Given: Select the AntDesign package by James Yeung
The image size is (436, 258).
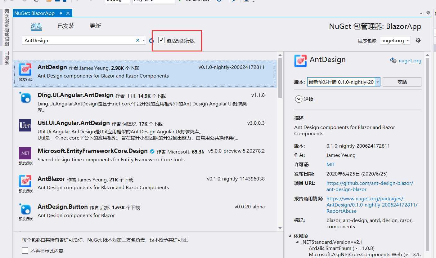Looking at the screenshot, I should coord(145,74).
